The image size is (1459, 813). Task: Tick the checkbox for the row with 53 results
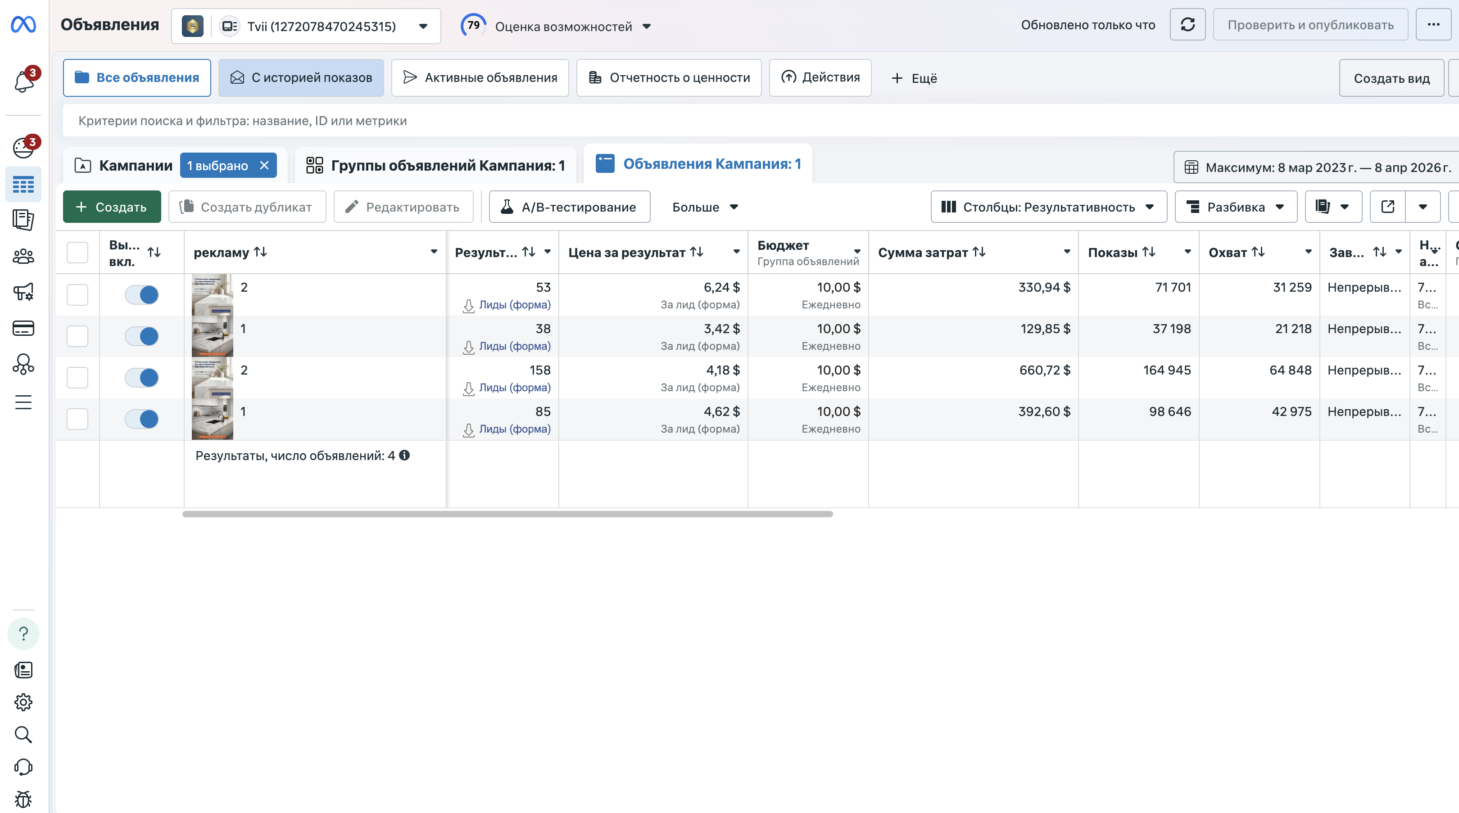pos(77,294)
